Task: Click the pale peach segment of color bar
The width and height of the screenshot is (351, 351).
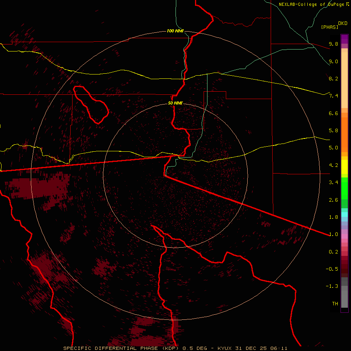Action: [x=344, y=80]
